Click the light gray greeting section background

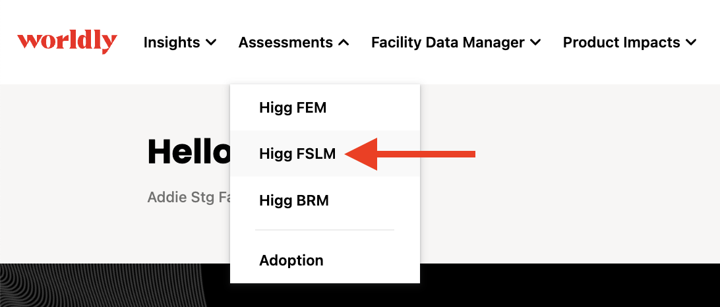(x=570, y=175)
